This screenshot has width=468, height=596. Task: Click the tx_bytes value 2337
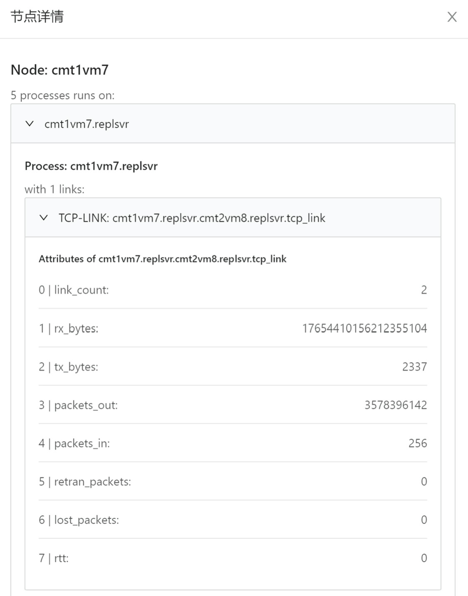coord(414,367)
